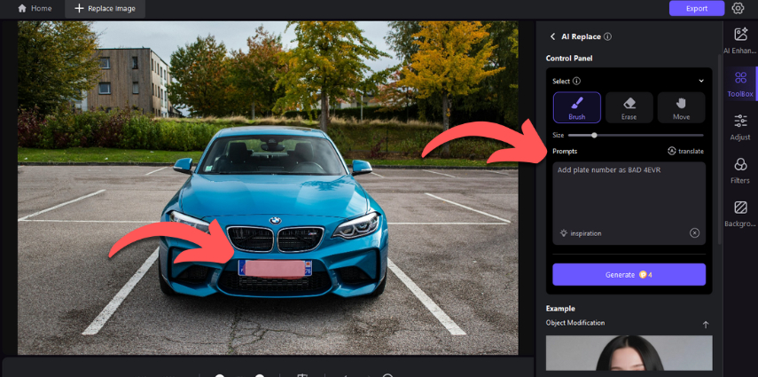Click the Prompts label
758x377 pixels.
coord(565,152)
